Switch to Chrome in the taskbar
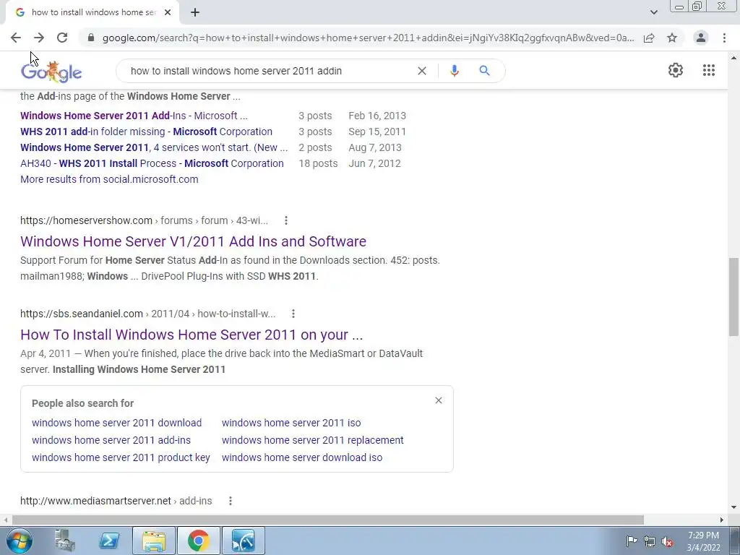740x555 pixels. click(199, 541)
